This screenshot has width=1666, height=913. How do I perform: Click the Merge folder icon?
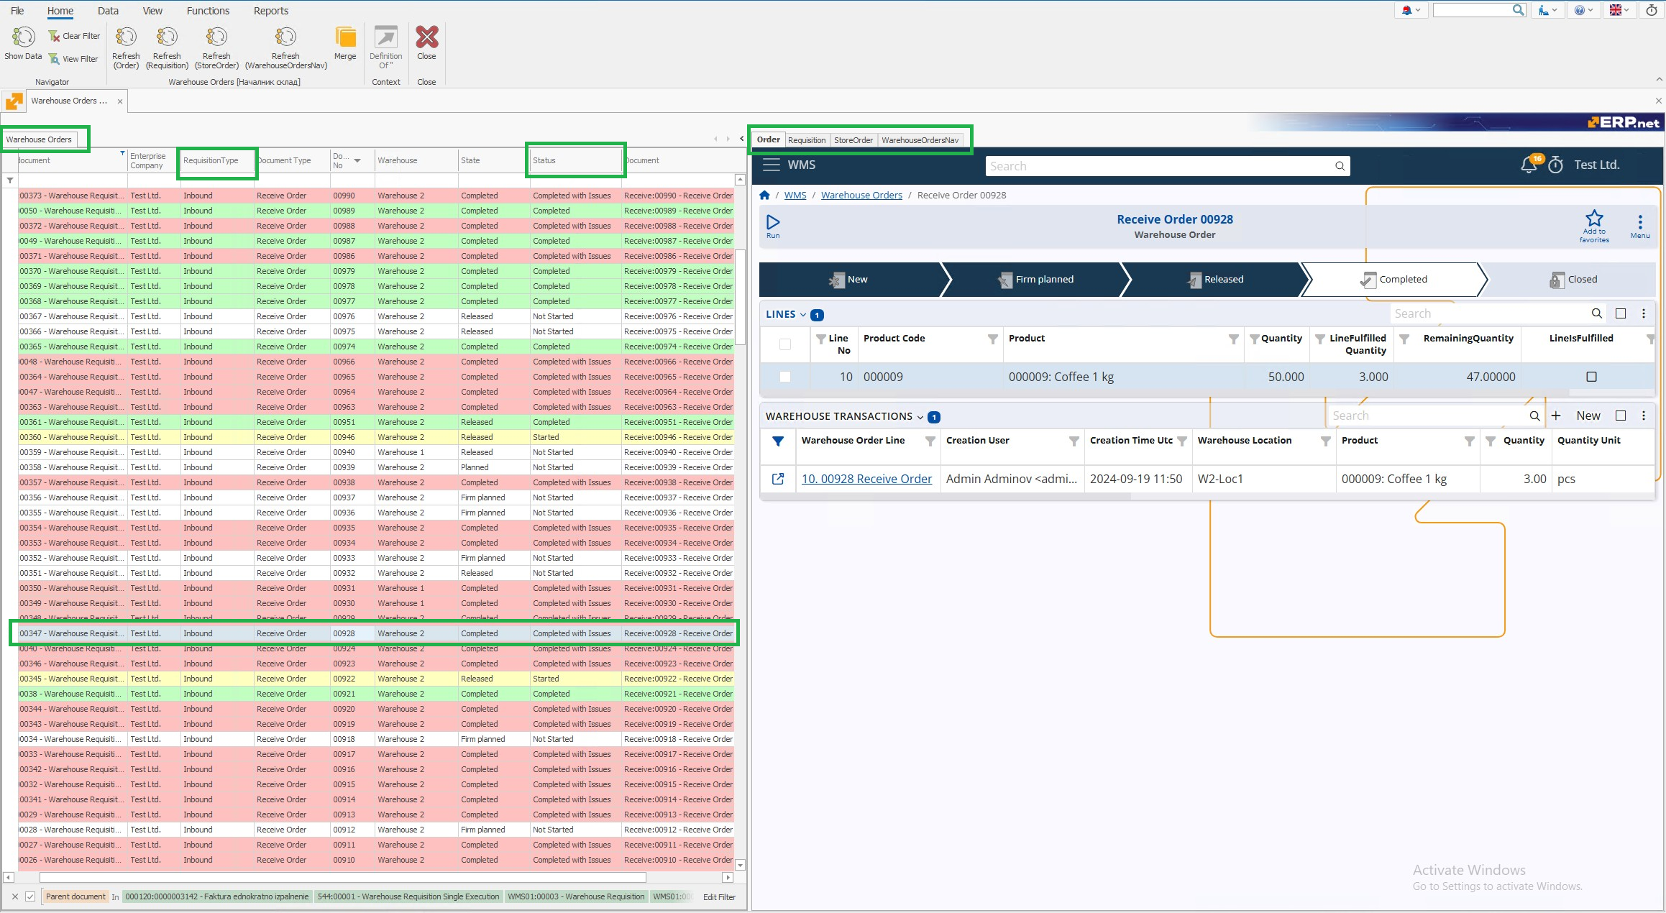(x=345, y=37)
